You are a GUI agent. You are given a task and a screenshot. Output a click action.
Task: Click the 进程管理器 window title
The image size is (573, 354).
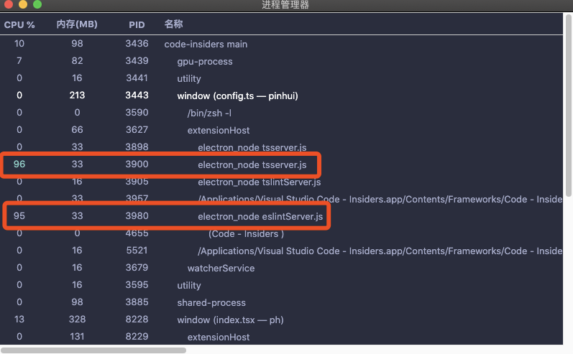click(285, 5)
